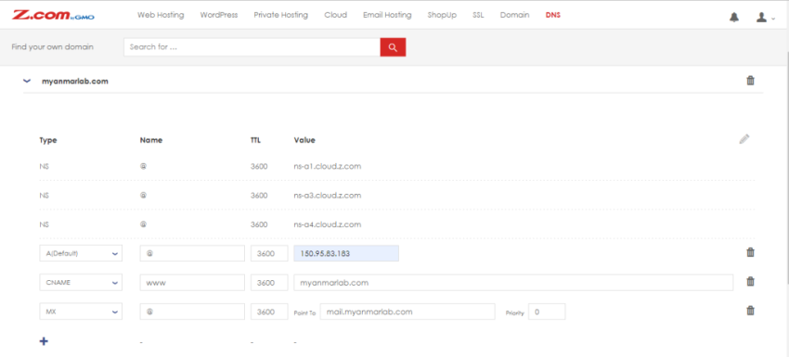This screenshot has width=789, height=357.
Task: Open the SSL menu item
Action: click(x=478, y=15)
